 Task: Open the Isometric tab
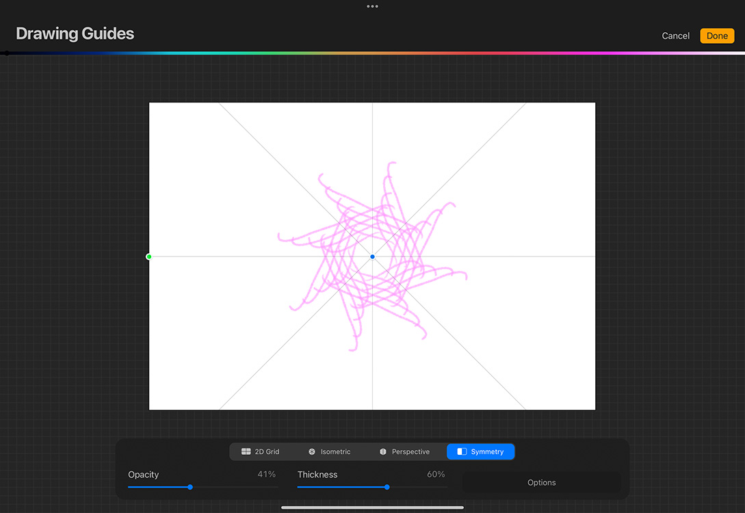[333, 451]
